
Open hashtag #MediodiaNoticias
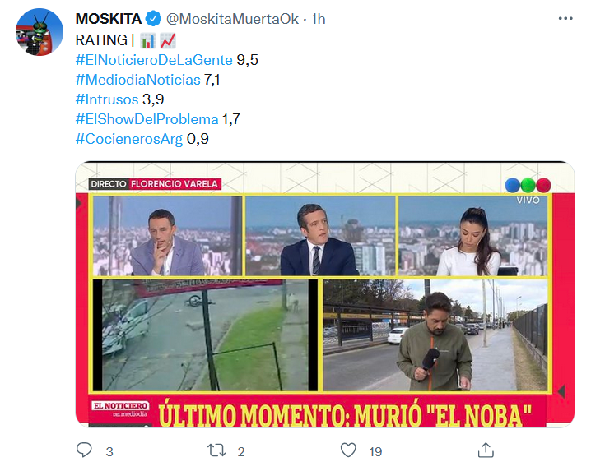(x=138, y=80)
